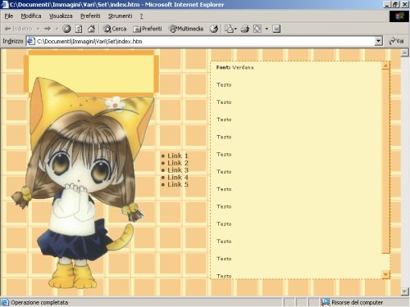Viewport: 410px width, 307px height.
Task: Click the History (Cronologia) icon
Action: pyautogui.click(x=214, y=29)
